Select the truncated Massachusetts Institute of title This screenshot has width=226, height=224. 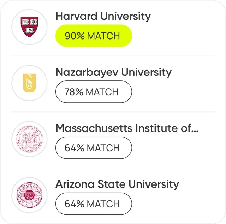point(127,128)
